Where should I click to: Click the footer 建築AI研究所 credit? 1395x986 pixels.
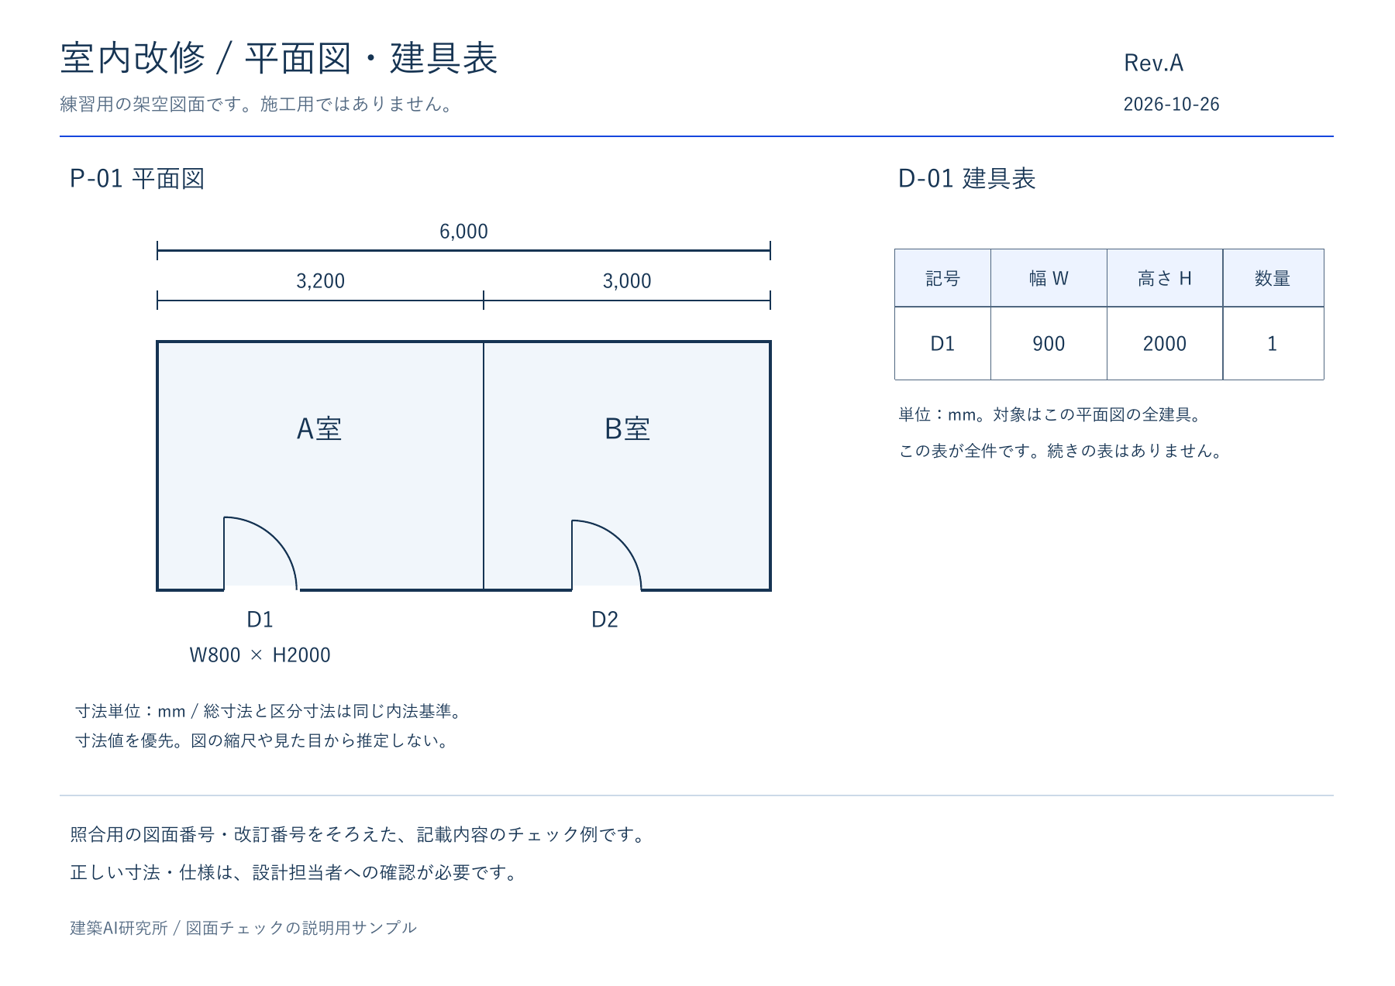(x=243, y=928)
